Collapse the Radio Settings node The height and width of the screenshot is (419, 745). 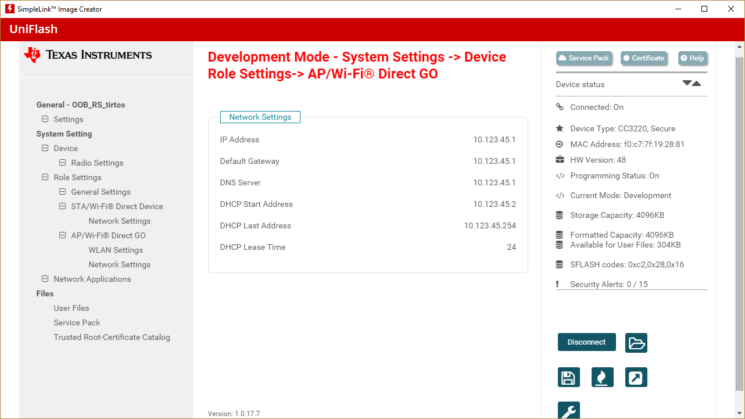(x=62, y=163)
